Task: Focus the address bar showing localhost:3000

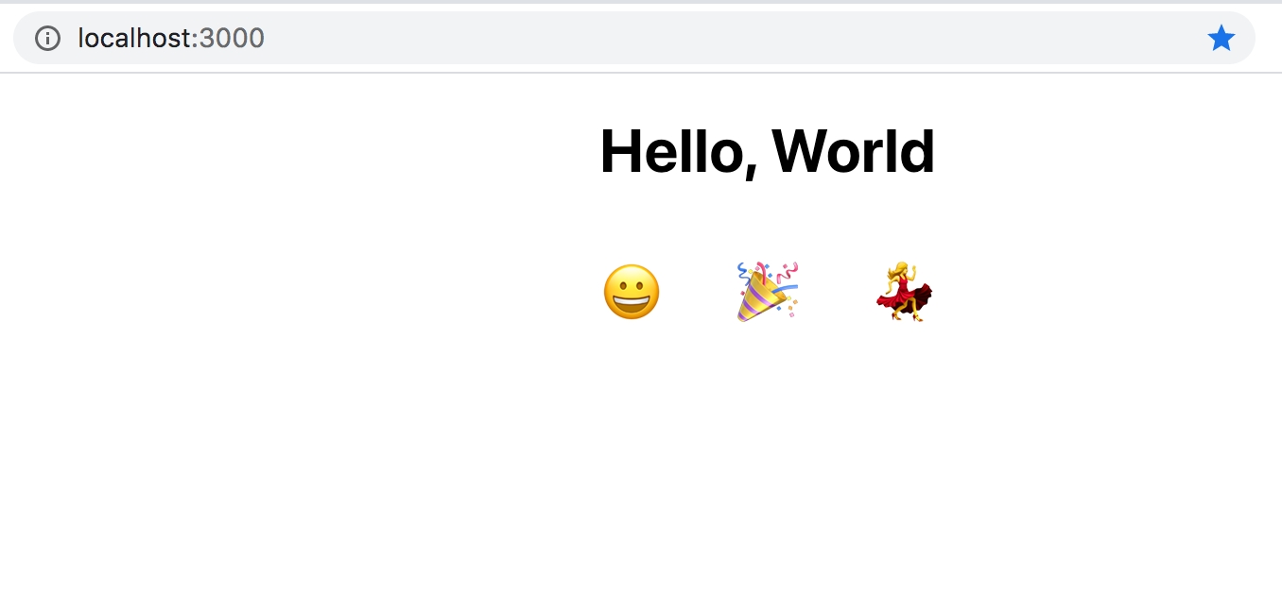Action: [633, 38]
